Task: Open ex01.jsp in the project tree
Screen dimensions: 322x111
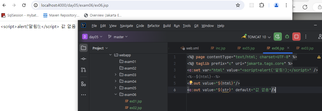Action: [133, 101]
